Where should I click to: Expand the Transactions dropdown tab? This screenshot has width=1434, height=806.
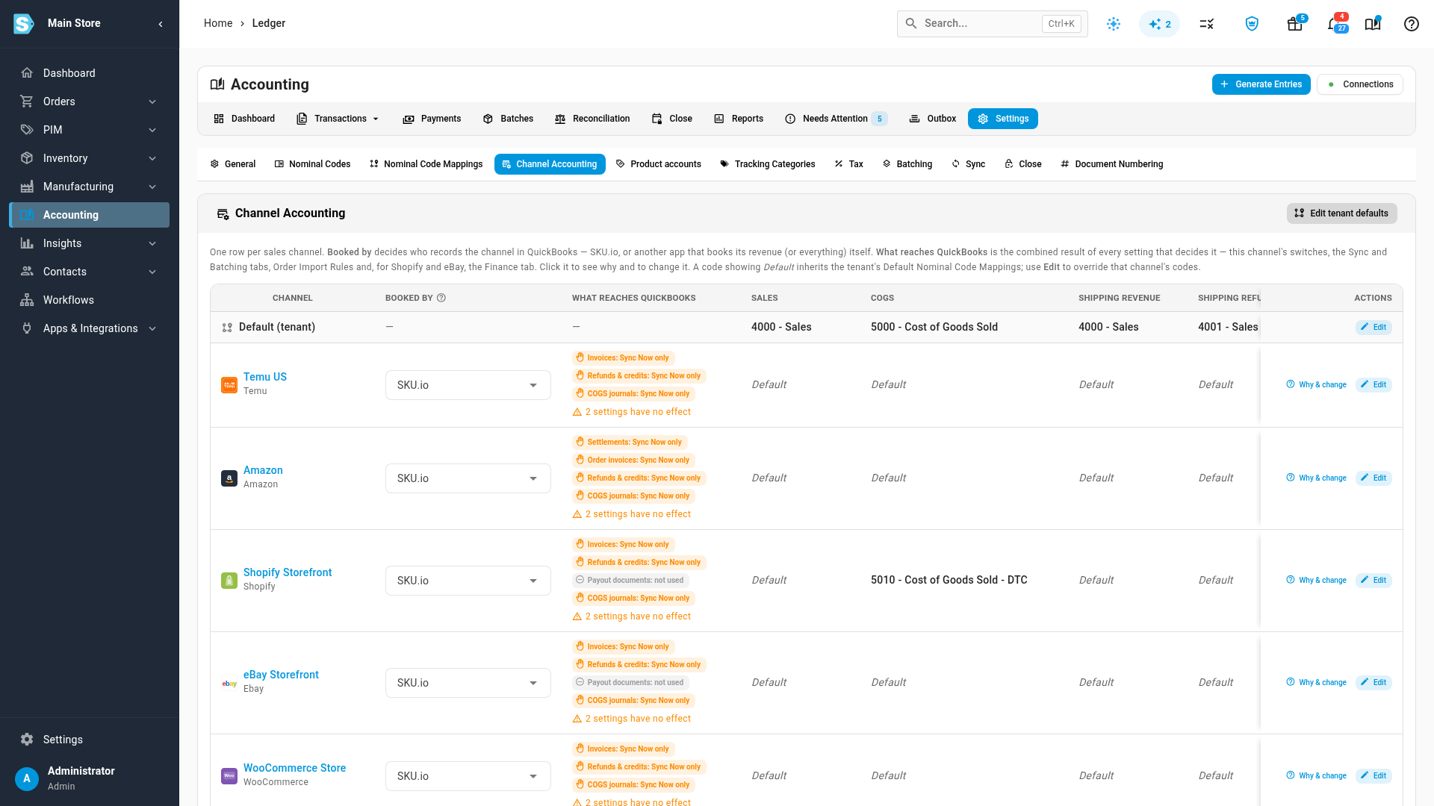pyautogui.click(x=338, y=119)
